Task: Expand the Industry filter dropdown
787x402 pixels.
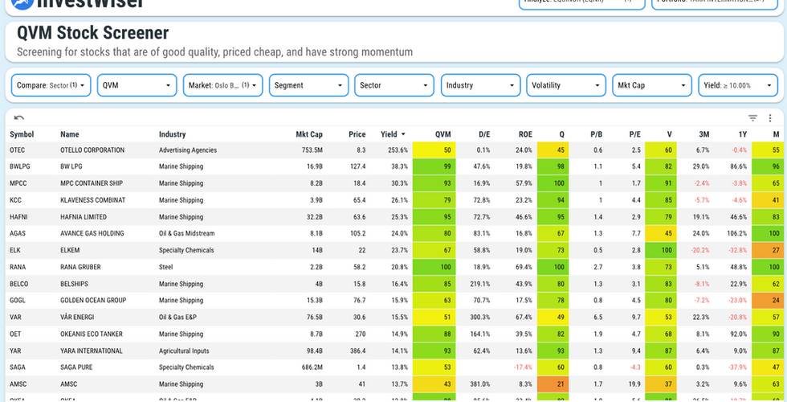Action: click(x=480, y=85)
